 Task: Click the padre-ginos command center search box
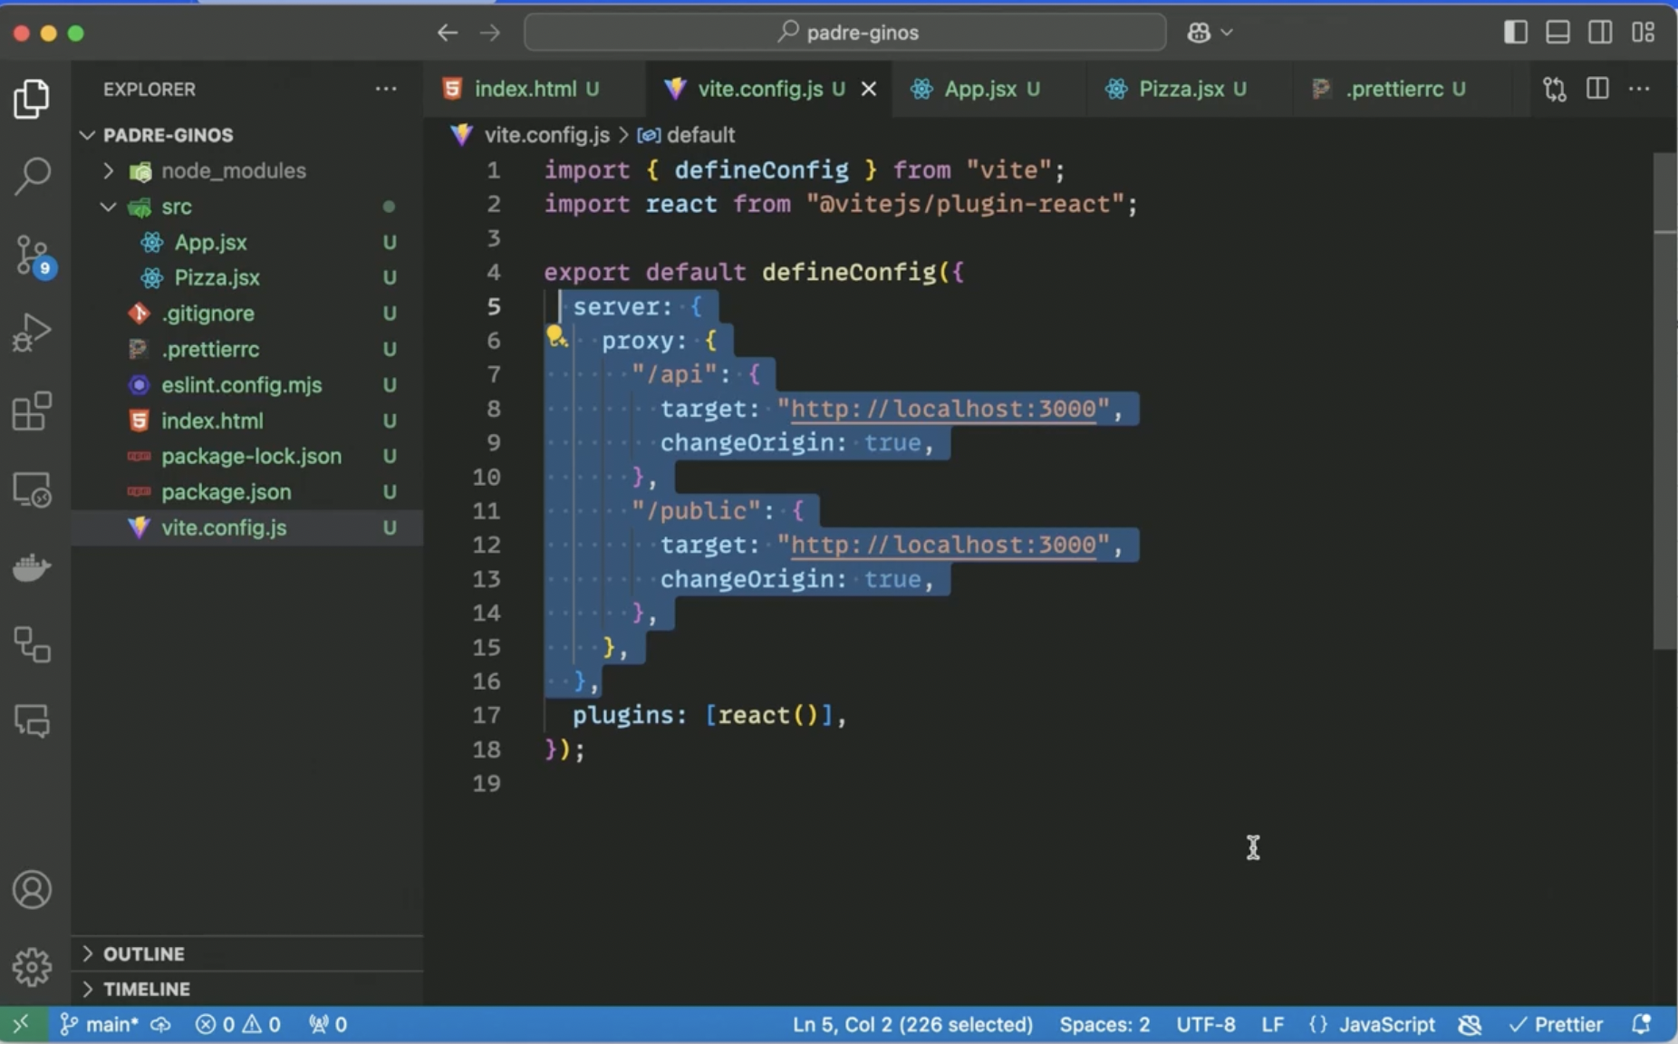click(845, 33)
